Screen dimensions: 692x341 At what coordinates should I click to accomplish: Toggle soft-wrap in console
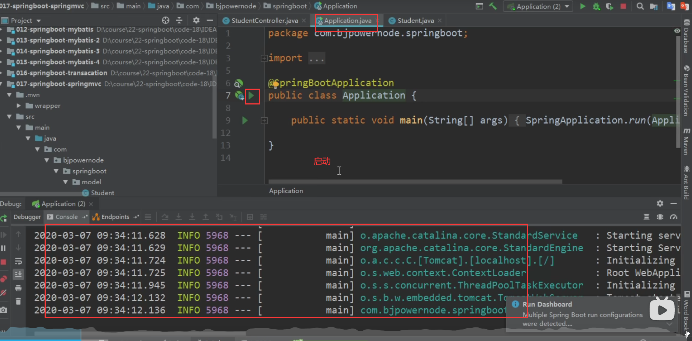[x=18, y=261]
